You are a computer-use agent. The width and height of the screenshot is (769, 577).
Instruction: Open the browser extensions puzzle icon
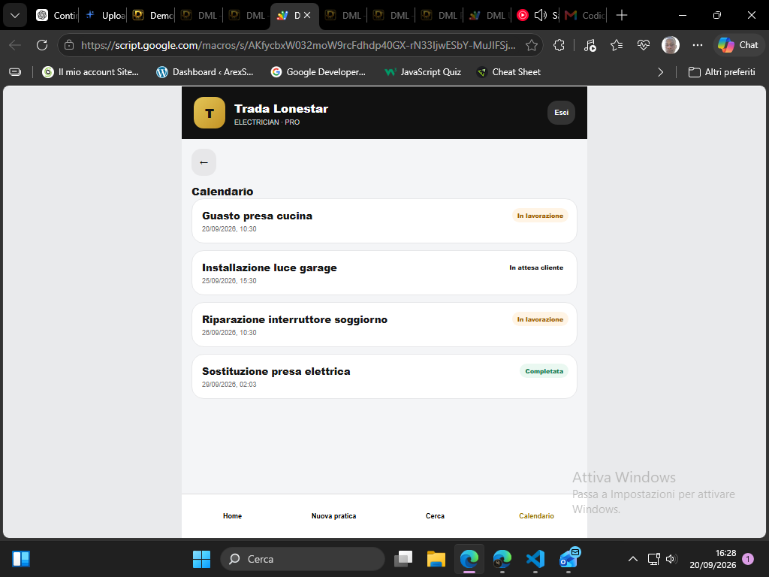(x=559, y=45)
